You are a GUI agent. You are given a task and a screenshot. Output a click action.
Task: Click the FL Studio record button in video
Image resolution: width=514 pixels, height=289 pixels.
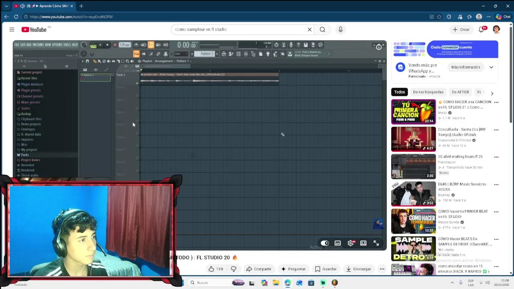115,45
